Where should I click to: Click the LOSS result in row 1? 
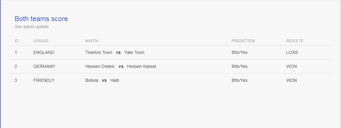[292, 53]
